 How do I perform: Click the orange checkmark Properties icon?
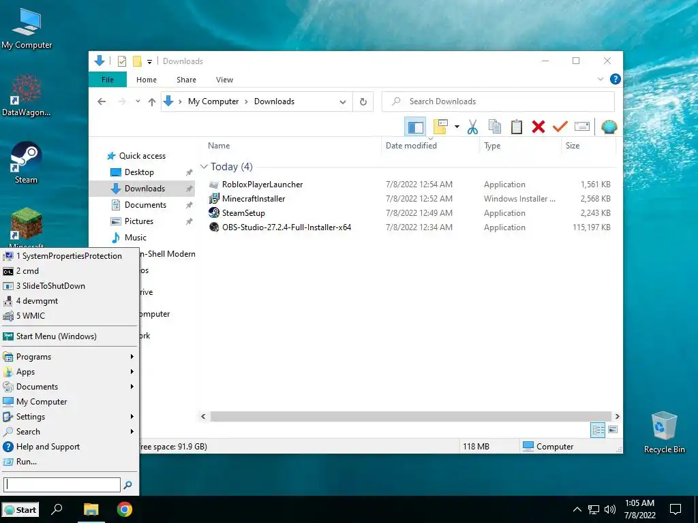(560, 127)
